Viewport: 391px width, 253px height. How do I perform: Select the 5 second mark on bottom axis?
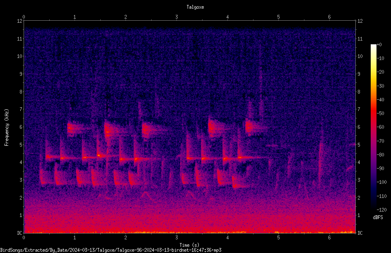[x=278, y=238]
